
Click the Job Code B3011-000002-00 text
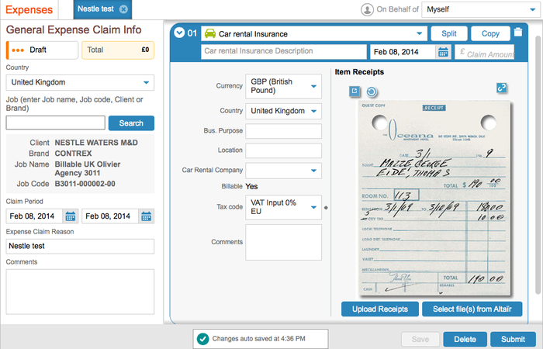(85, 184)
